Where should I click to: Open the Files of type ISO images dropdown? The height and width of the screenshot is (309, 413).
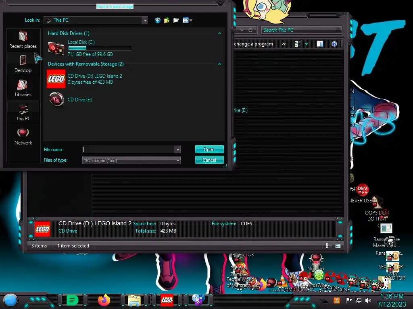(x=131, y=160)
